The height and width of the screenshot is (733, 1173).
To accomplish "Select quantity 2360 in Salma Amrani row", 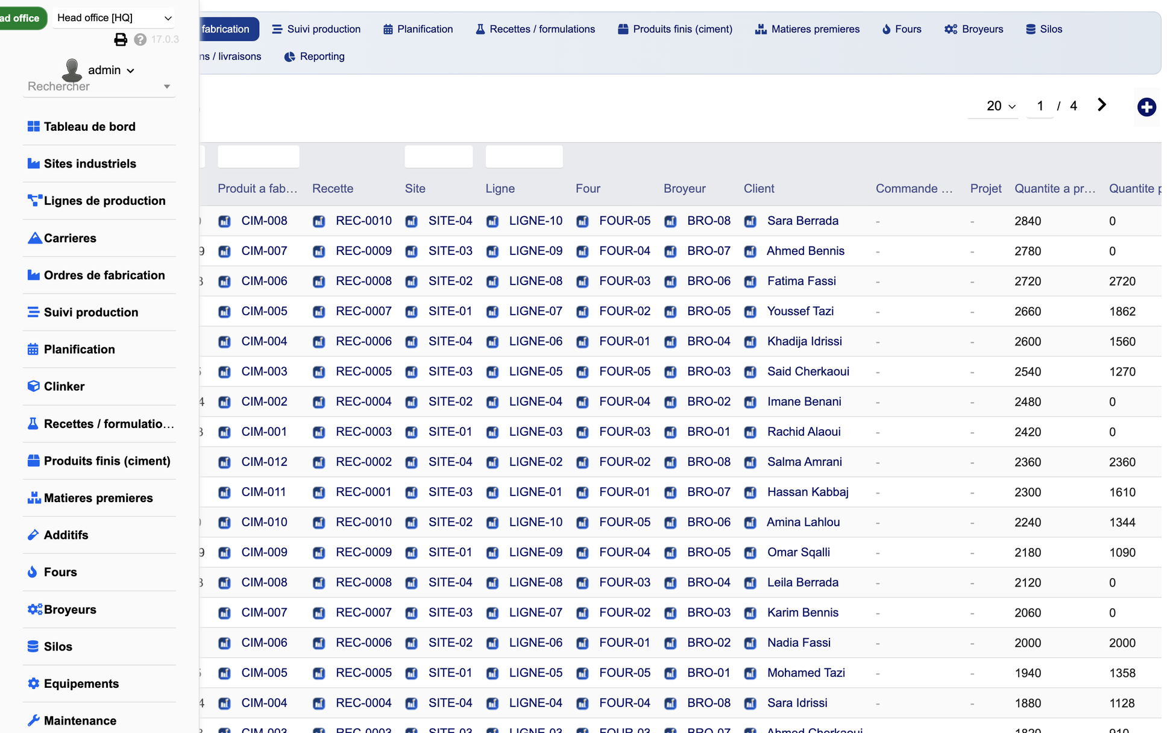I will (1027, 462).
